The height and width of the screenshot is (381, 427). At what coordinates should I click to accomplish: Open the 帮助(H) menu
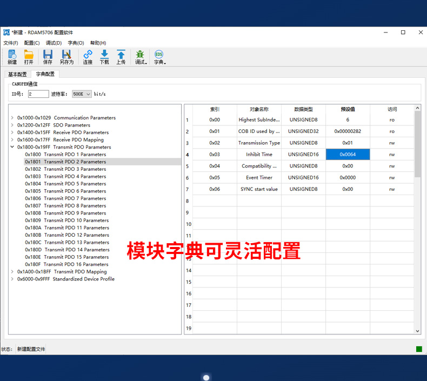click(98, 43)
